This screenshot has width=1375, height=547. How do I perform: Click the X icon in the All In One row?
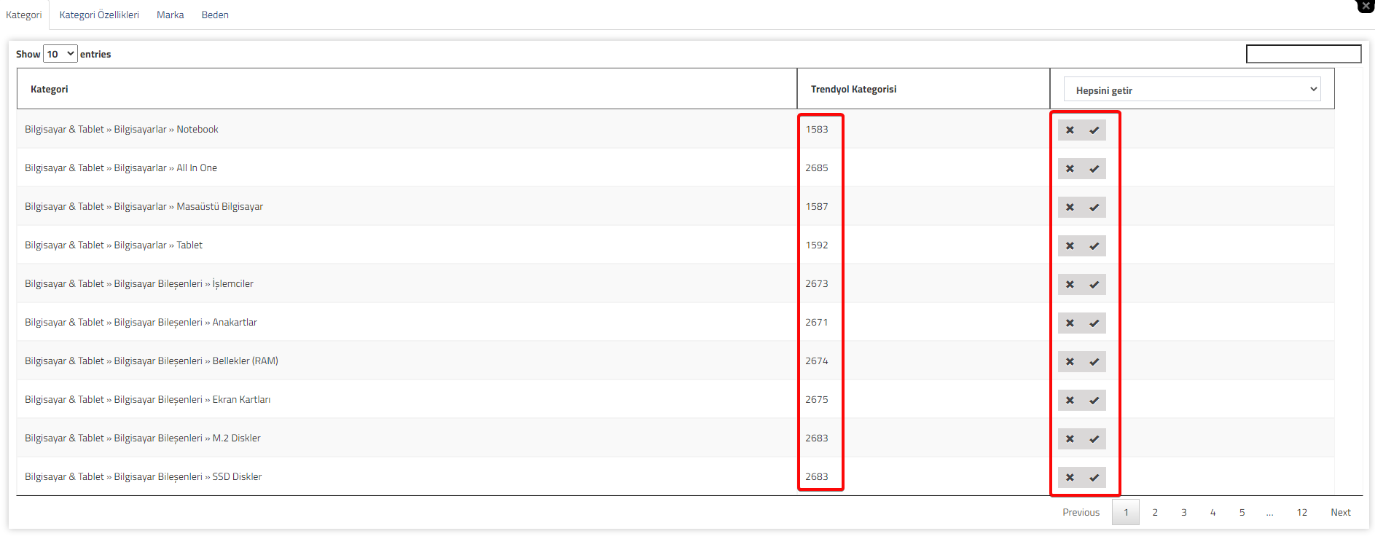pyautogui.click(x=1070, y=169)
